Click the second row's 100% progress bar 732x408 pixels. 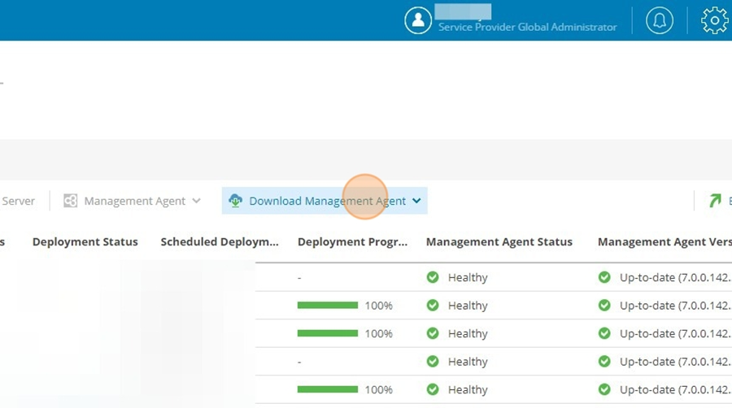[328, 306]
